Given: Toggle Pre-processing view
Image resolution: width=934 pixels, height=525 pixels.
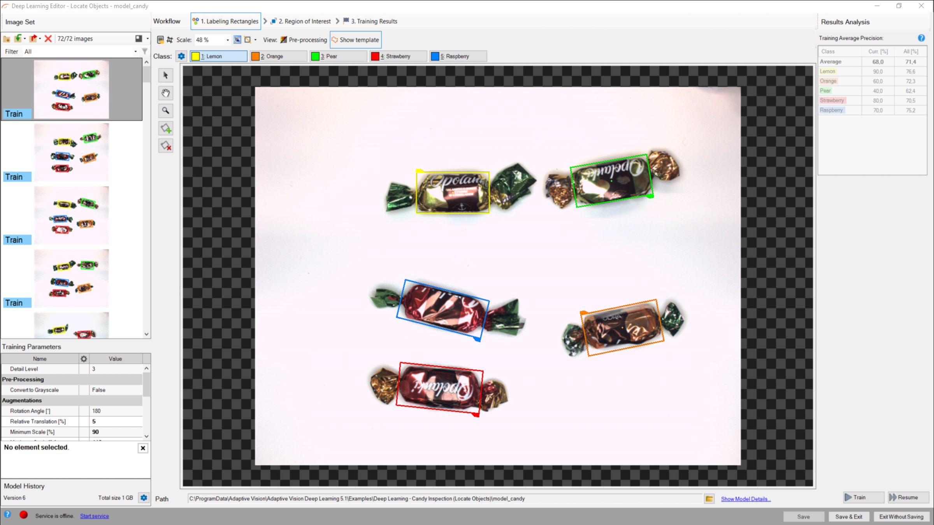Looking at the screenshot, I should [304, 40].
